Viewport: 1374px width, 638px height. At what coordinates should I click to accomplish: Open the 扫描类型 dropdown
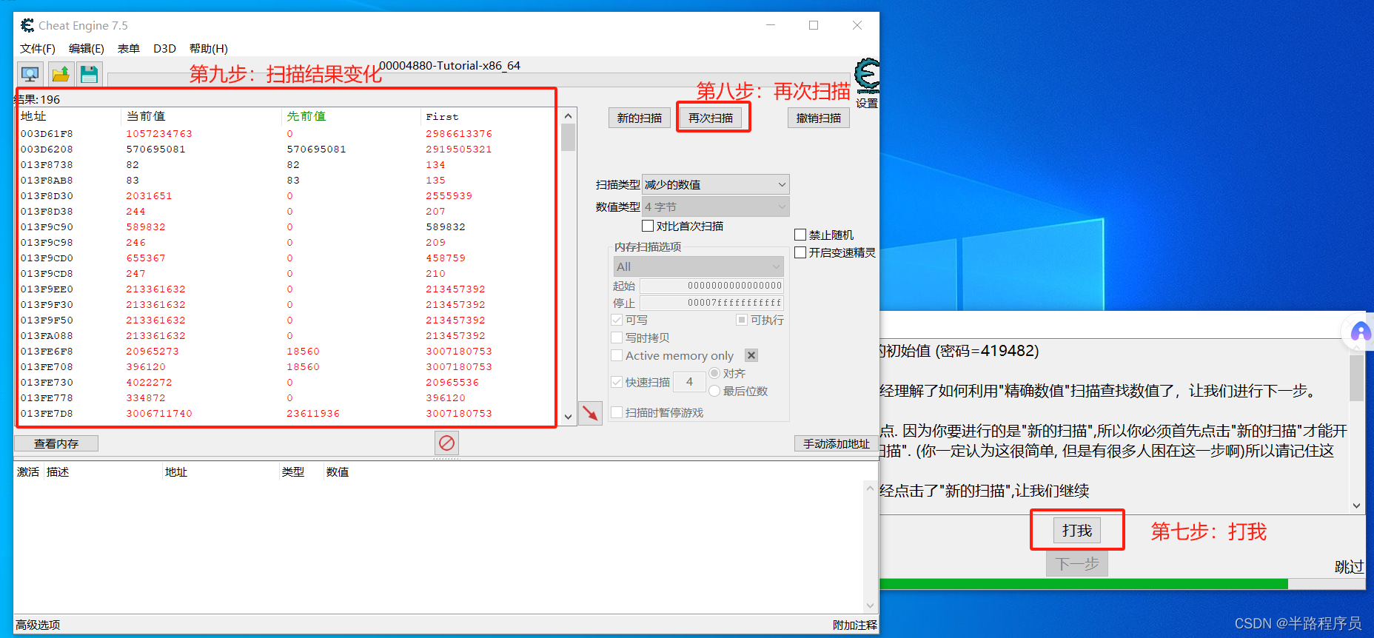tap(715, 184)
